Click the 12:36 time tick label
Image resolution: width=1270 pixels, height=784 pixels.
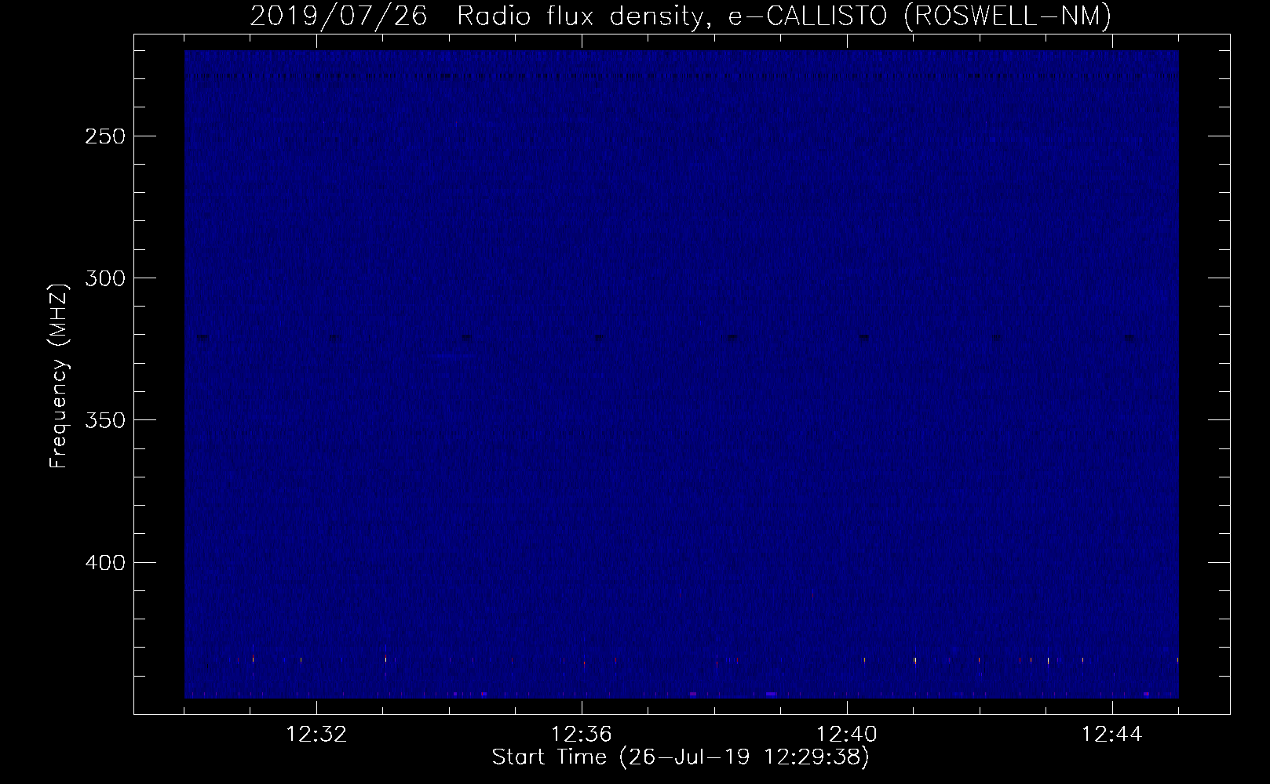[x=582, y=735]
